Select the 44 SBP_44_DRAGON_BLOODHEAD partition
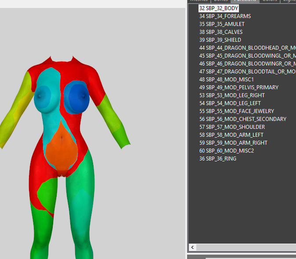 tap(248, 48)
